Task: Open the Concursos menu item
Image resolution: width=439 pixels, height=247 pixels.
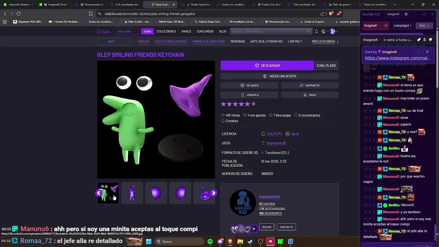Action: pos(205,32)
